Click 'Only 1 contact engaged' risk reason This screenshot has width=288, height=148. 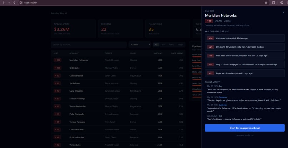click(x=245, y=65)
